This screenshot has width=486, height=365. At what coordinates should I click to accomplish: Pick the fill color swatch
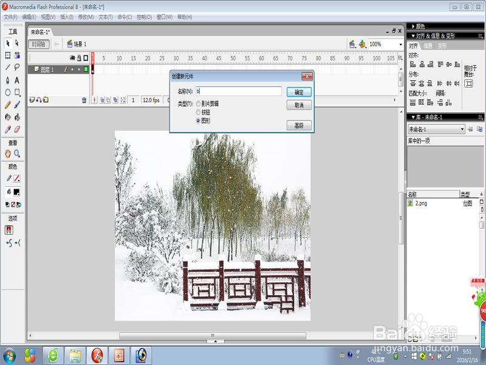(17, 192)
